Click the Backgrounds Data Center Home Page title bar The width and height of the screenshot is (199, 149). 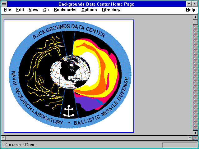coord(96,4)
